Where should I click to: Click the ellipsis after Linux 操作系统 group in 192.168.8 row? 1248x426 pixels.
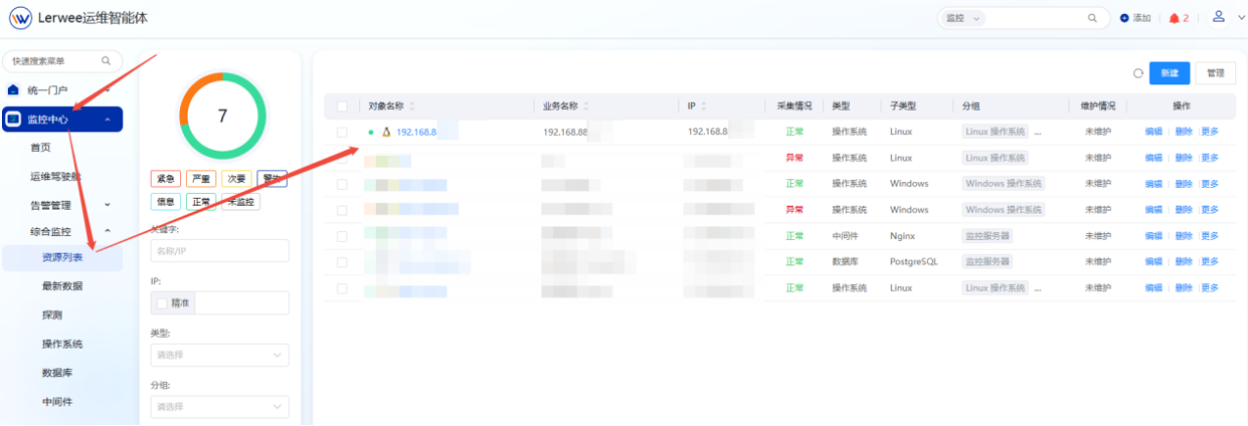1038,131
